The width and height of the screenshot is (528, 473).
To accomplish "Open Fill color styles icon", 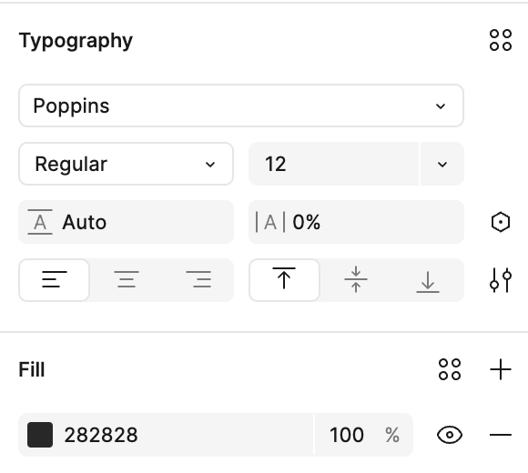I will [450, 369].
